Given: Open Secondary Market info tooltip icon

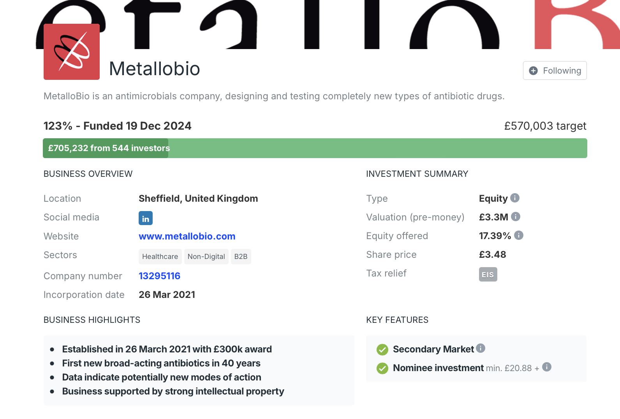Looking at the screenshot, I should pyautogui.click(x=481, y=348).
